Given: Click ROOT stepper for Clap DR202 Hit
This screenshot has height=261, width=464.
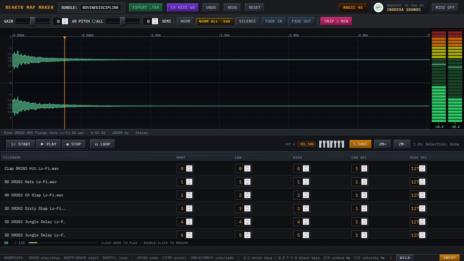Looking at the screenshot, I should click(189, 169).
